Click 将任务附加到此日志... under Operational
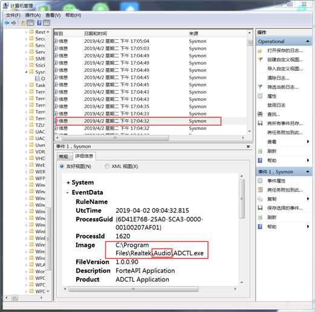 point(285,132)
